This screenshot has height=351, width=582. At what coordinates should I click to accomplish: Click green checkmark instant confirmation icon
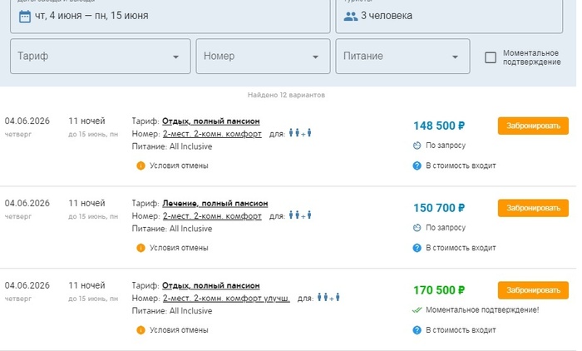click(417, 310)
